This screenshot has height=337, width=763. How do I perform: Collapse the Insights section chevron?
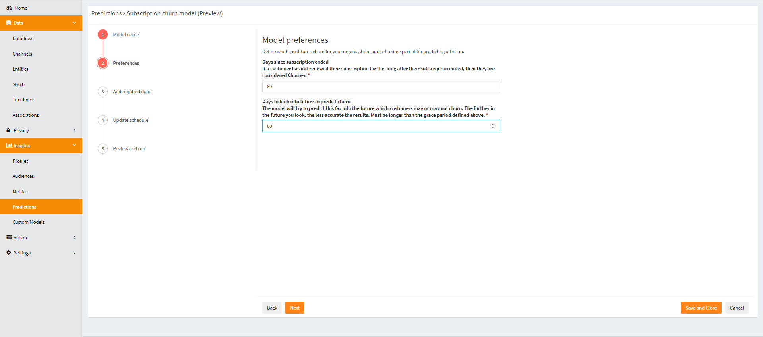pos(74,146)
